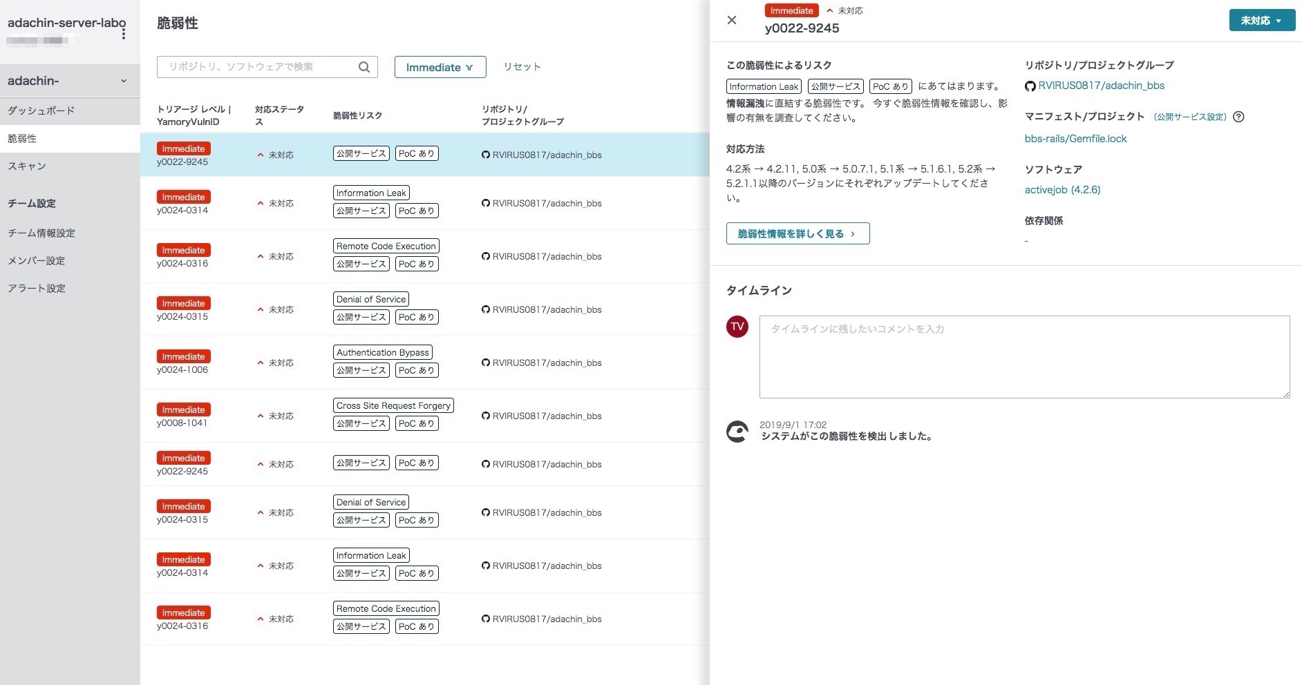The width and height of the screenshot is (1302, 685).
Task: Click the status caret icon for y0008-1041
Action: tap(261, 416)
